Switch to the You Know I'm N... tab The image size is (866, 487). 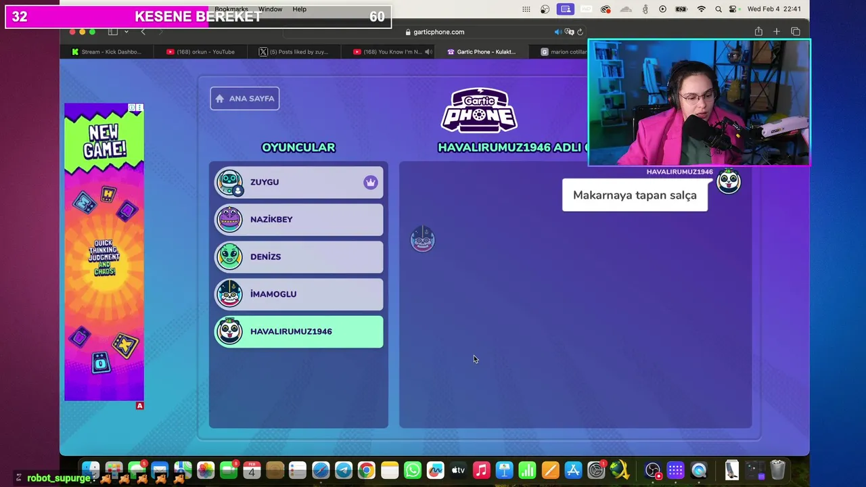[x=388, y=52]
